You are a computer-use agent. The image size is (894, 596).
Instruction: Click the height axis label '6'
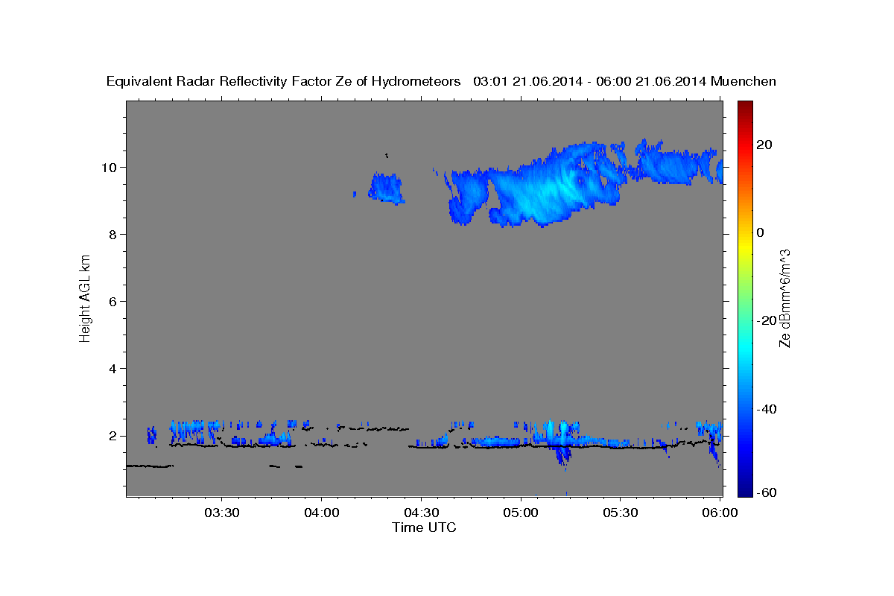114,301
